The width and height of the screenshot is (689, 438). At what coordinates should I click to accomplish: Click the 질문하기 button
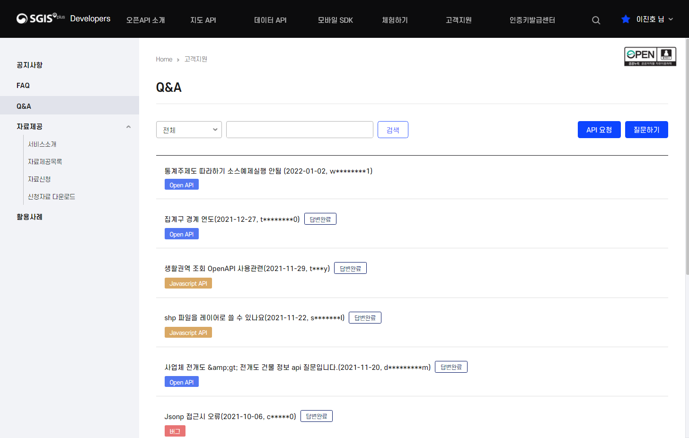646,129
